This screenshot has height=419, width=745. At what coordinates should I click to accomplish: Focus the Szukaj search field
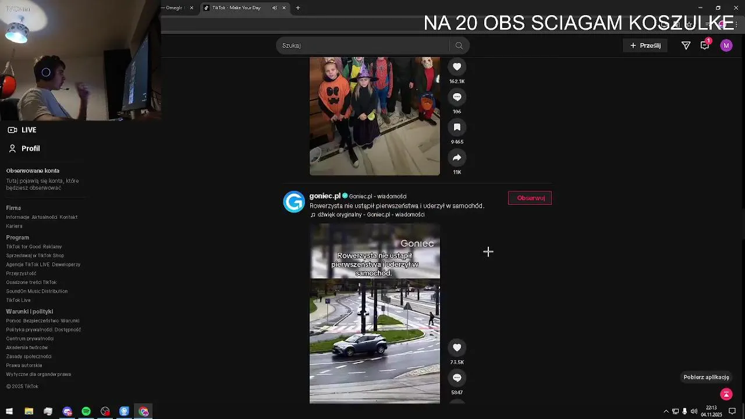point(364,45)
